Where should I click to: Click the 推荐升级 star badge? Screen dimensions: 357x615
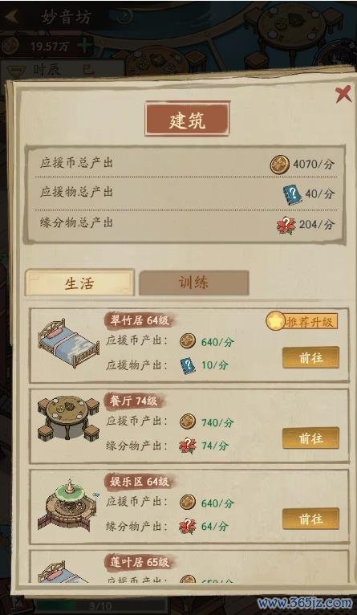point(302,322)
